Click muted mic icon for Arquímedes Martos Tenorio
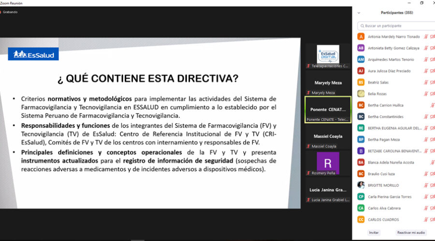 coord(426,59)
